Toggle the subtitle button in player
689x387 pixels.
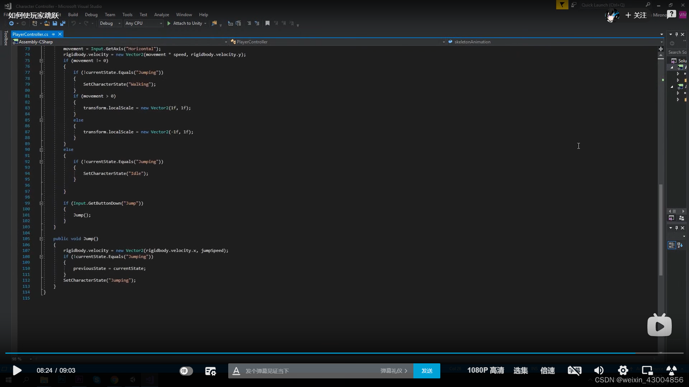(x=574, y=371)
